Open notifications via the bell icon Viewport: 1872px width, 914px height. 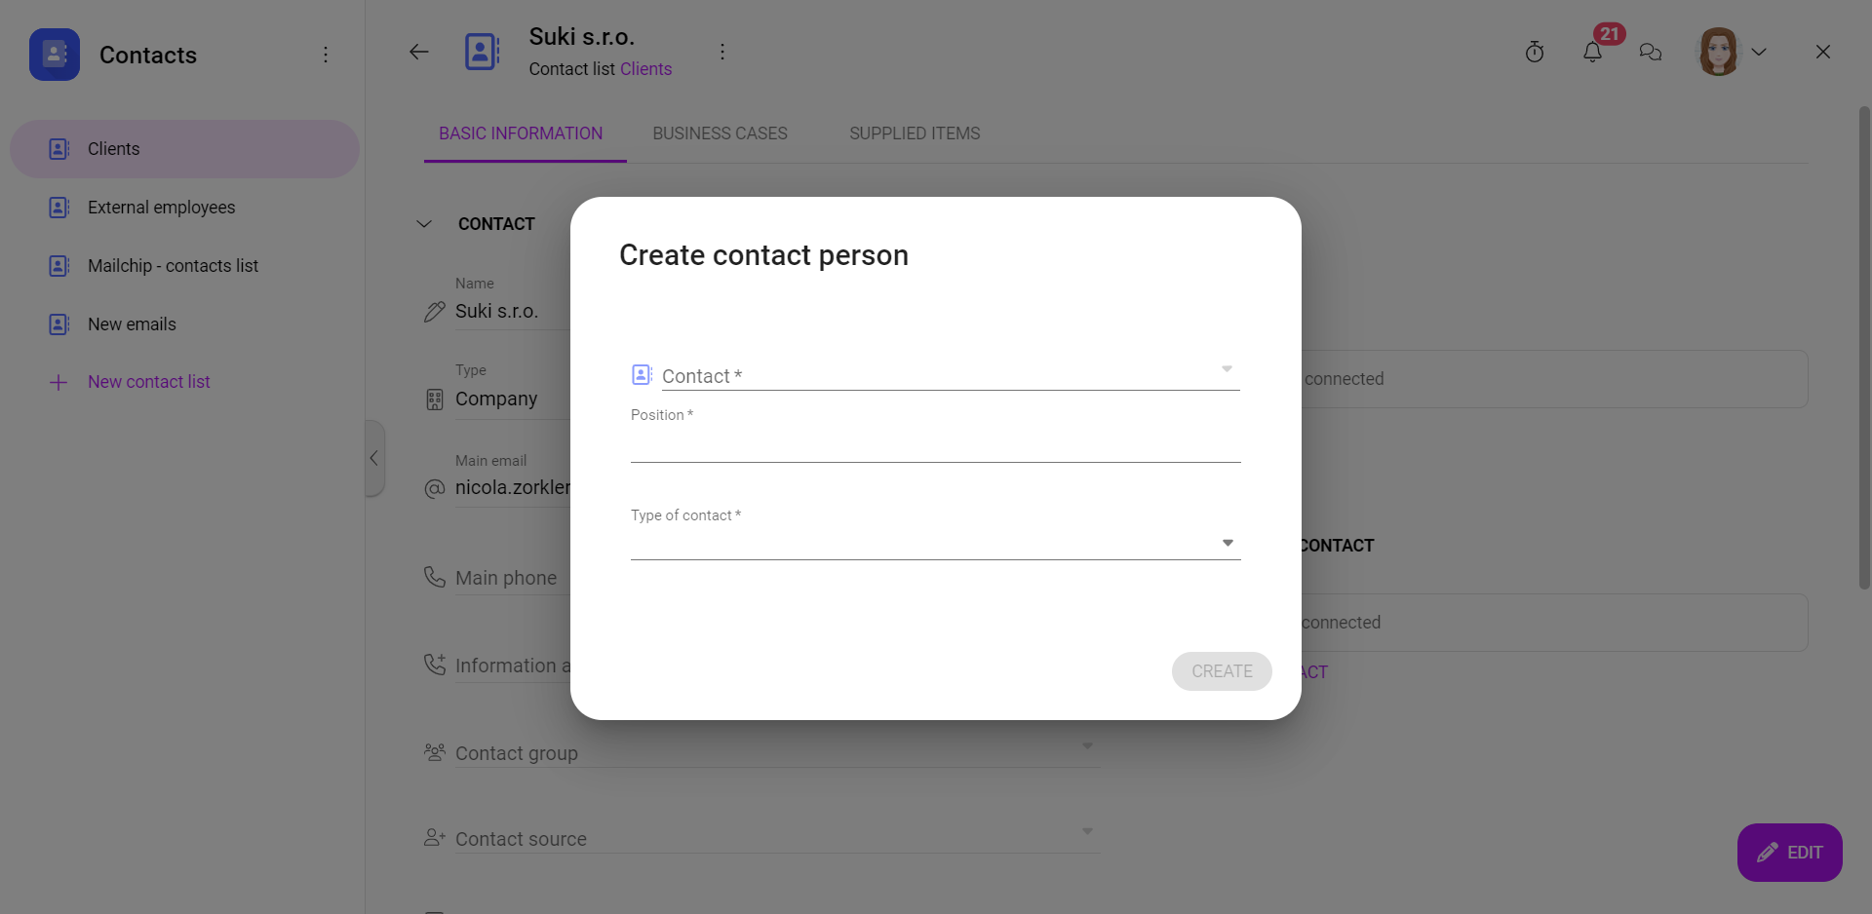click(1593, 52)
